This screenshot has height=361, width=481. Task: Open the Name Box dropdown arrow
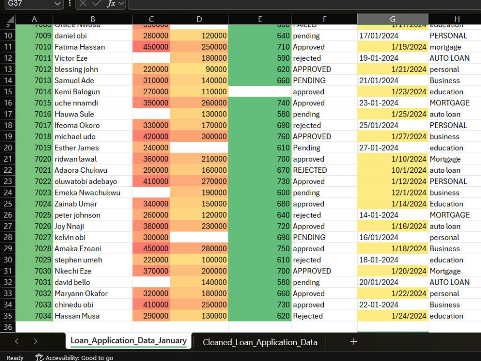click(x=57, y=4)
